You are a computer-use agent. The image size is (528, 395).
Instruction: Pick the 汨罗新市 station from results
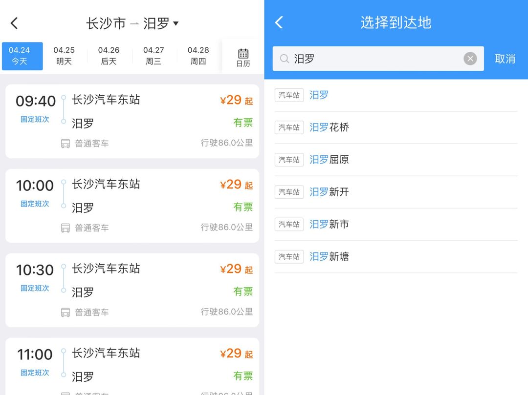[x=329, y=224]
